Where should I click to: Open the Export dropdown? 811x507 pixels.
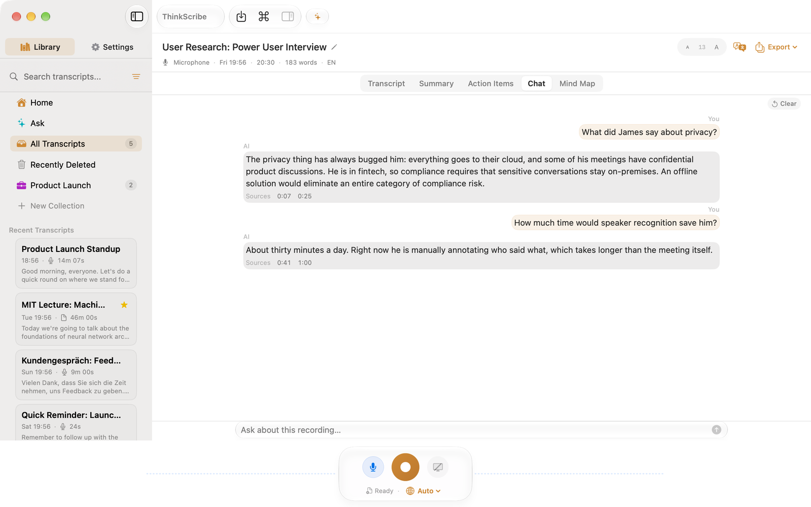[x=776, y=47]
